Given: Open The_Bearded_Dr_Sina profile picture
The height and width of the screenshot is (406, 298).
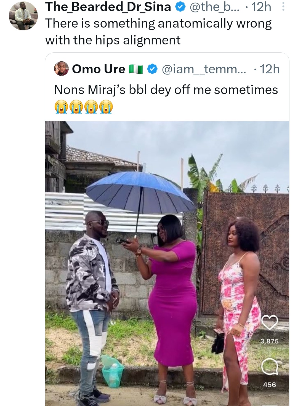Looking at the screenshot, I should pos(23,16).
